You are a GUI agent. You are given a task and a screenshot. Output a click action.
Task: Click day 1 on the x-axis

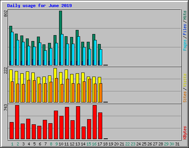[x=12, y=144]
